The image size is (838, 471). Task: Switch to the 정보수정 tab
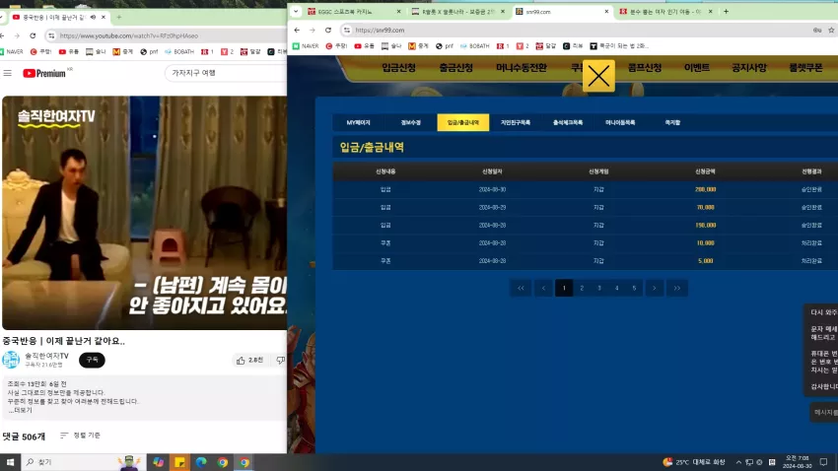click(410, 123)
